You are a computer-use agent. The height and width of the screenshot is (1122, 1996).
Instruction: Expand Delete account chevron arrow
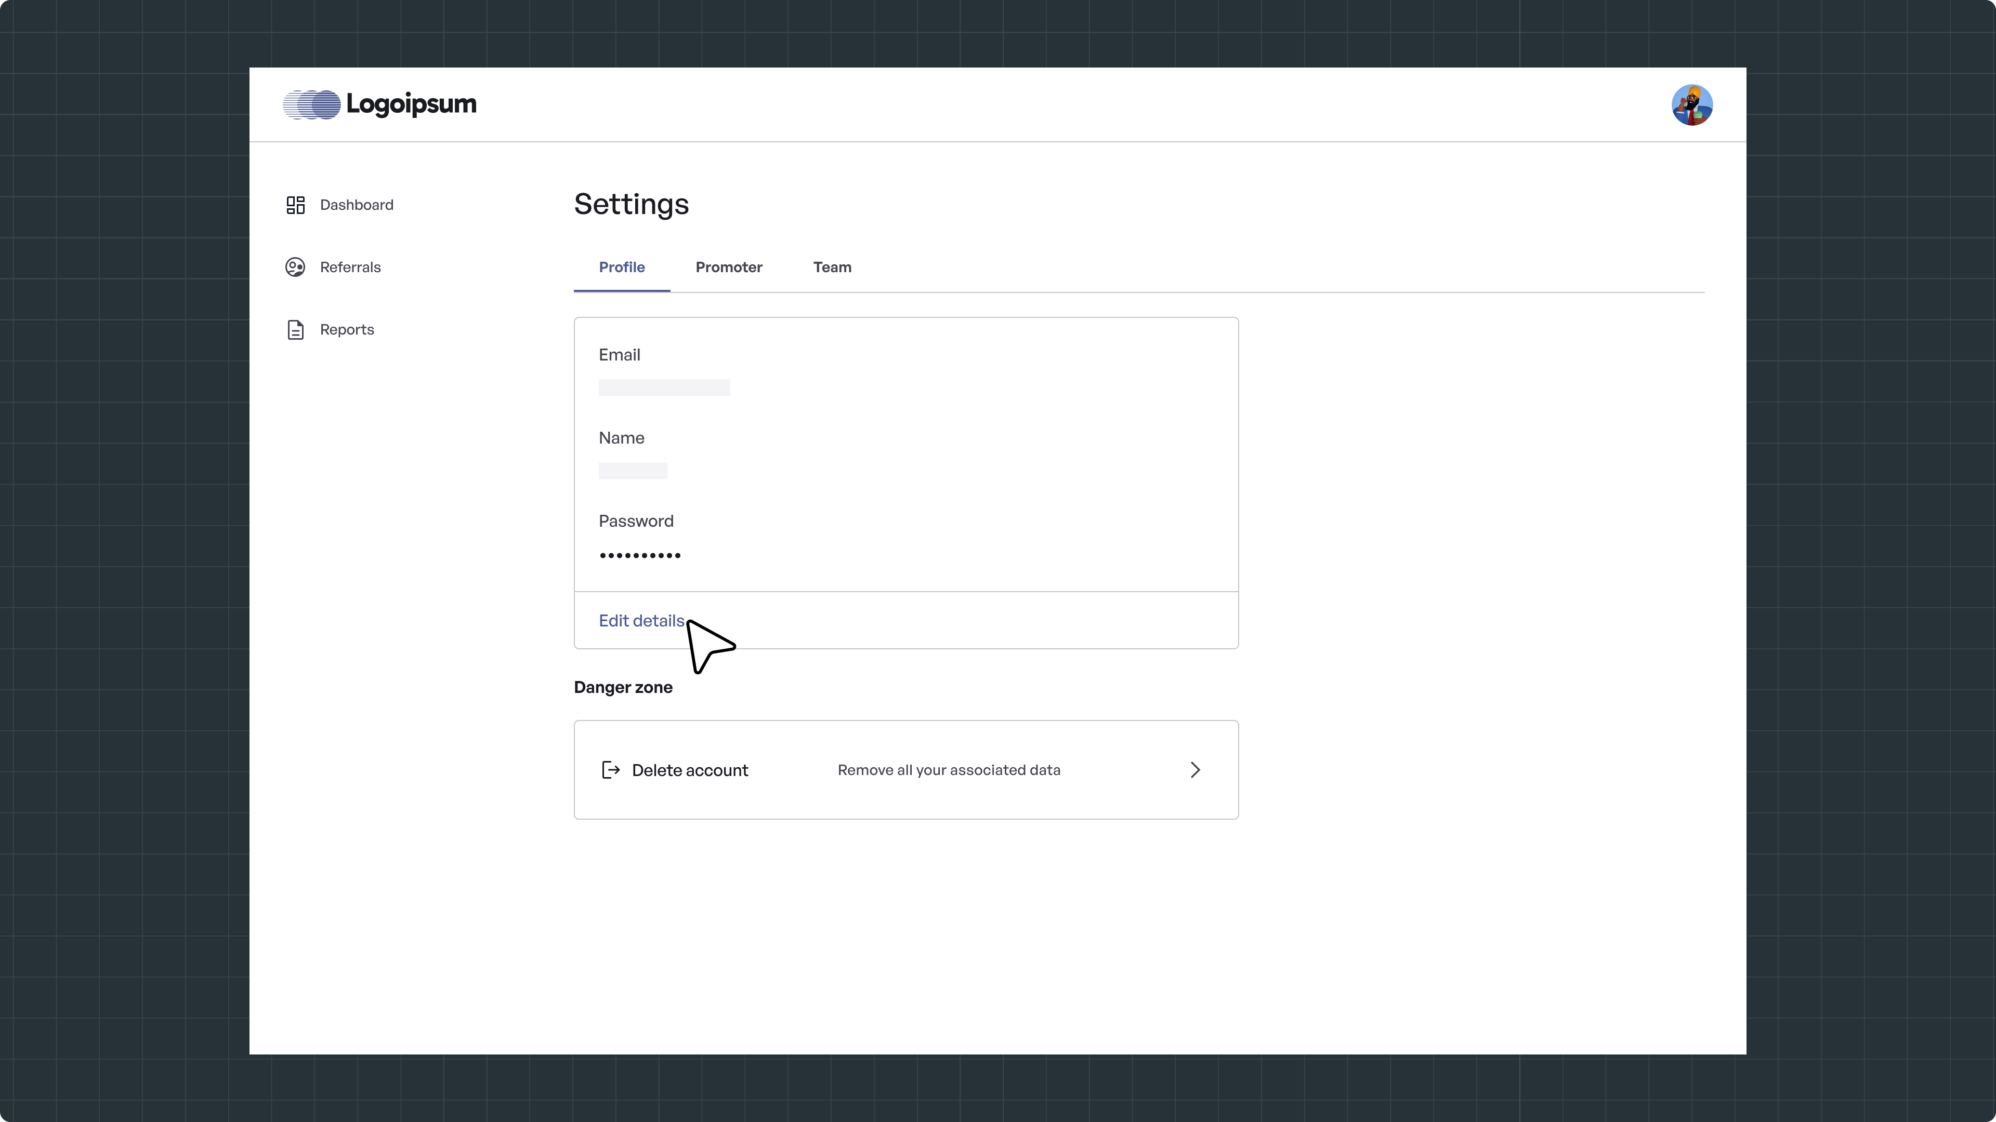[x=1195, y=770]
